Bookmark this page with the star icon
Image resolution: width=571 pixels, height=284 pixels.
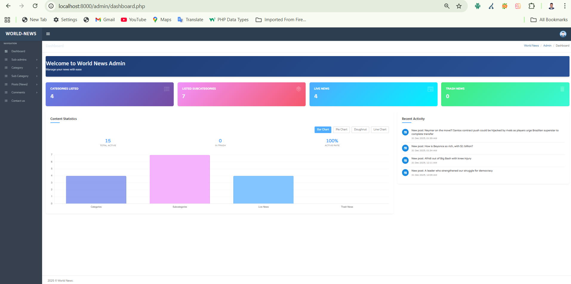[459, 6]
